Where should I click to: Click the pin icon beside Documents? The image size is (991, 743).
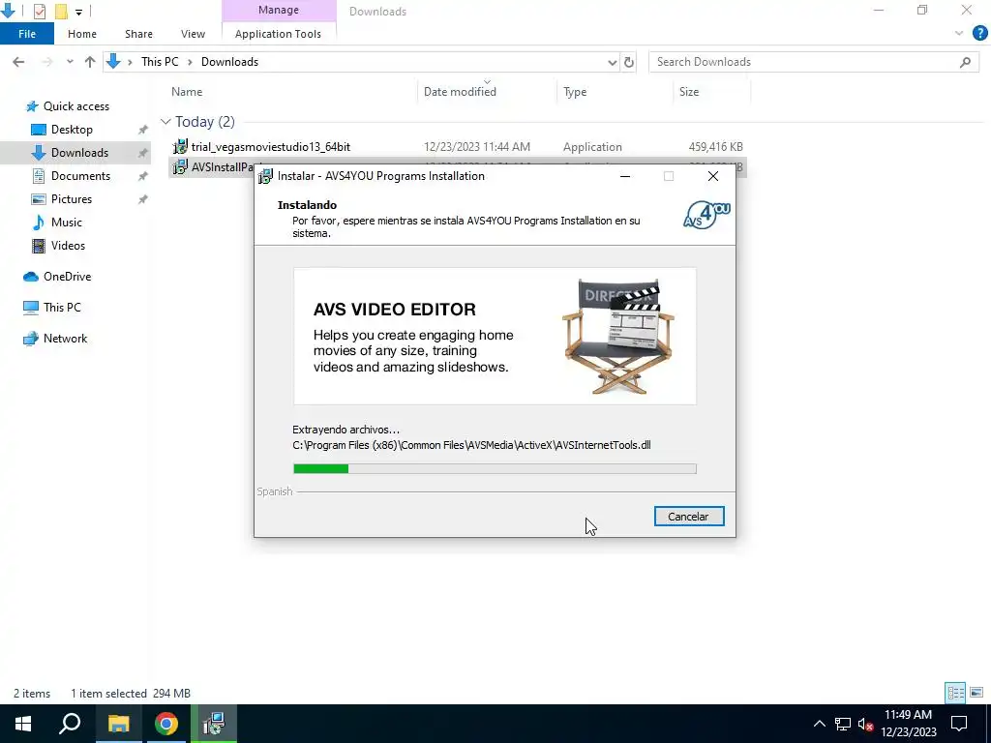[143, 176]
